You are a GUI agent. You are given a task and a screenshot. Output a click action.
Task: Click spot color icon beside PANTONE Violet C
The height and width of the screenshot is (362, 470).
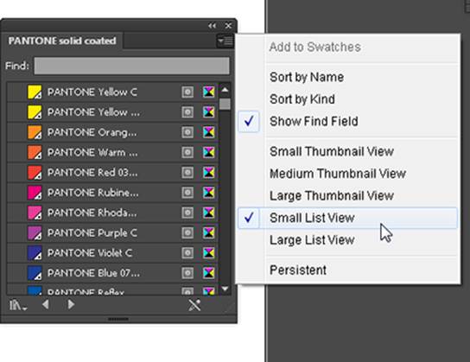coord(187,252)
